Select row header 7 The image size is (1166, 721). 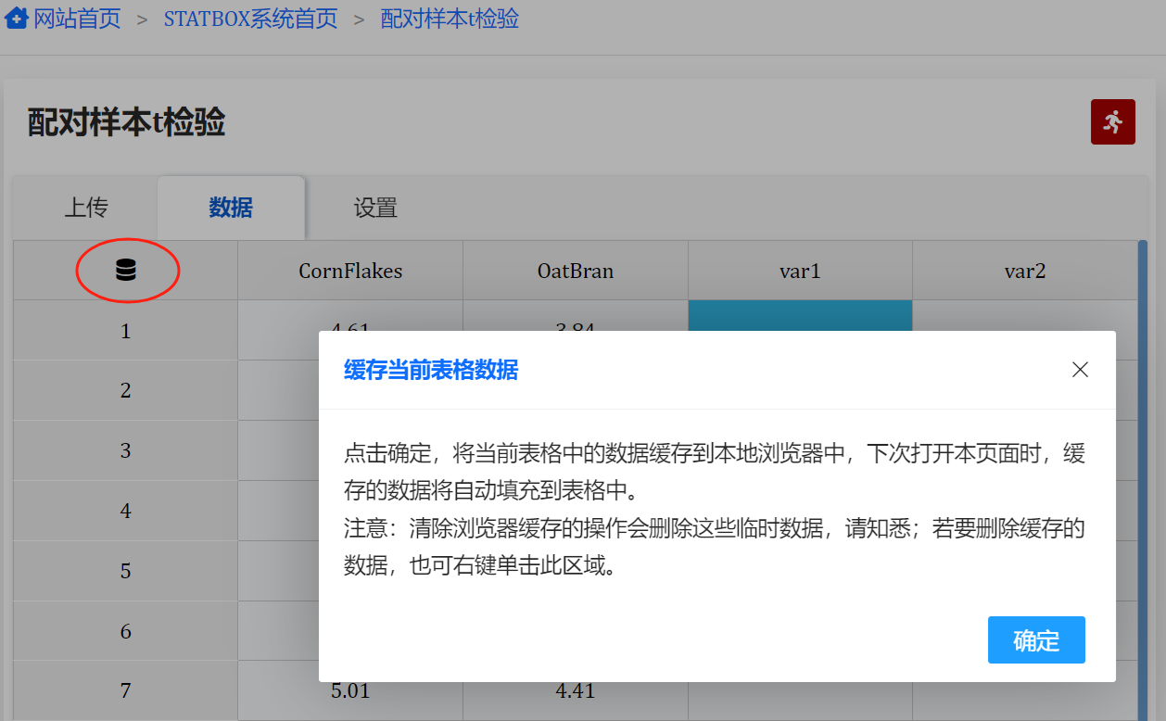point(126,690)
